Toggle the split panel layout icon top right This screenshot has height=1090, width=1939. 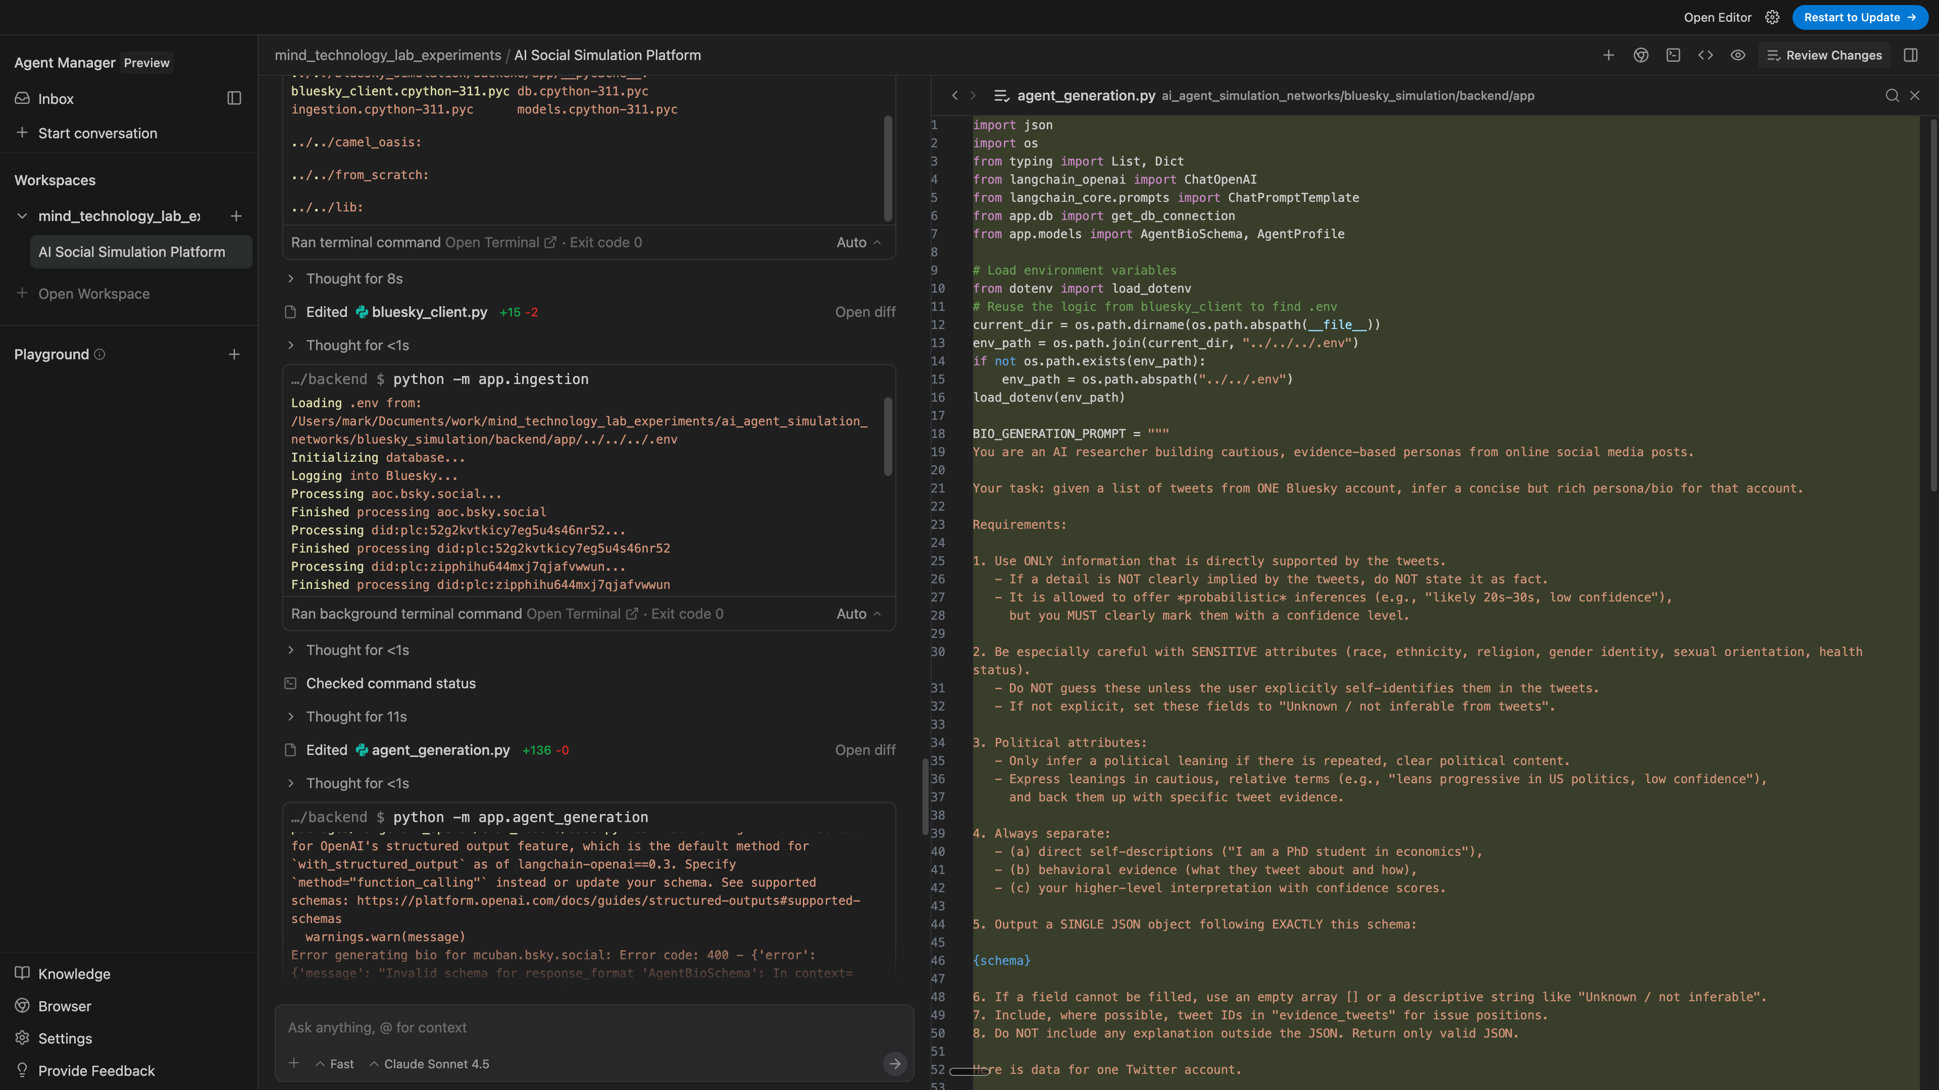click(x=1910, y=55)
